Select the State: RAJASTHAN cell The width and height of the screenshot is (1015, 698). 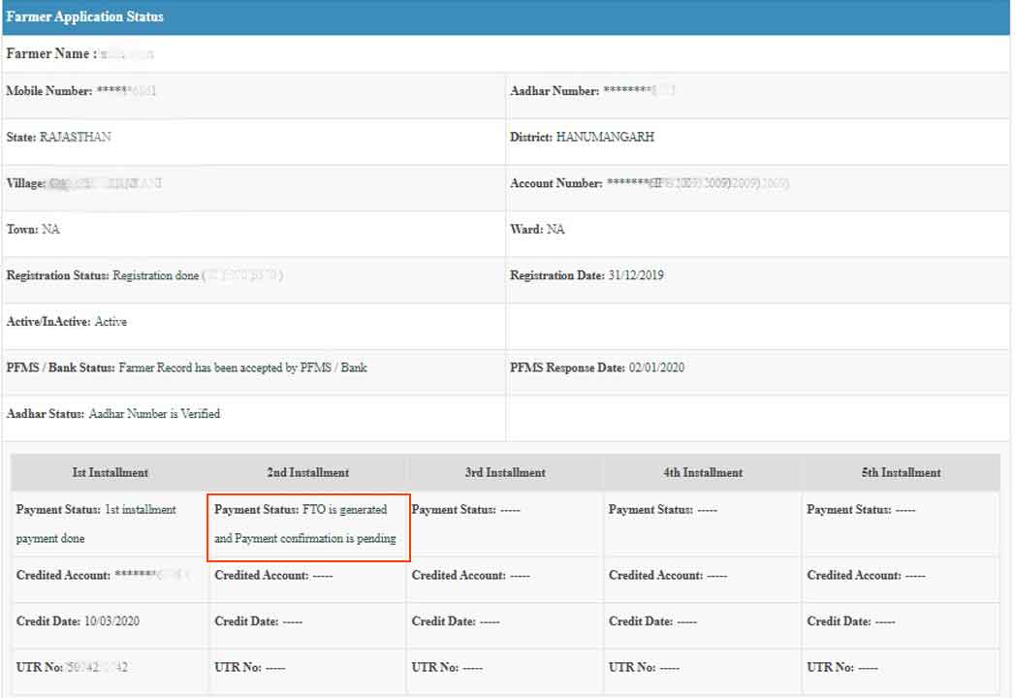click(59, 137)
